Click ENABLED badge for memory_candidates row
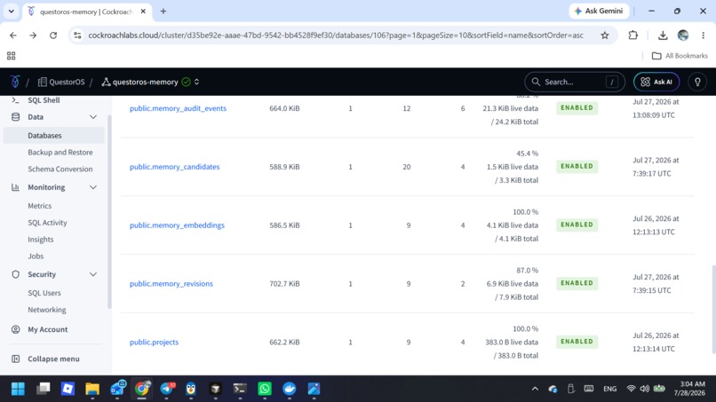The image size is (716, 402). 577,166
